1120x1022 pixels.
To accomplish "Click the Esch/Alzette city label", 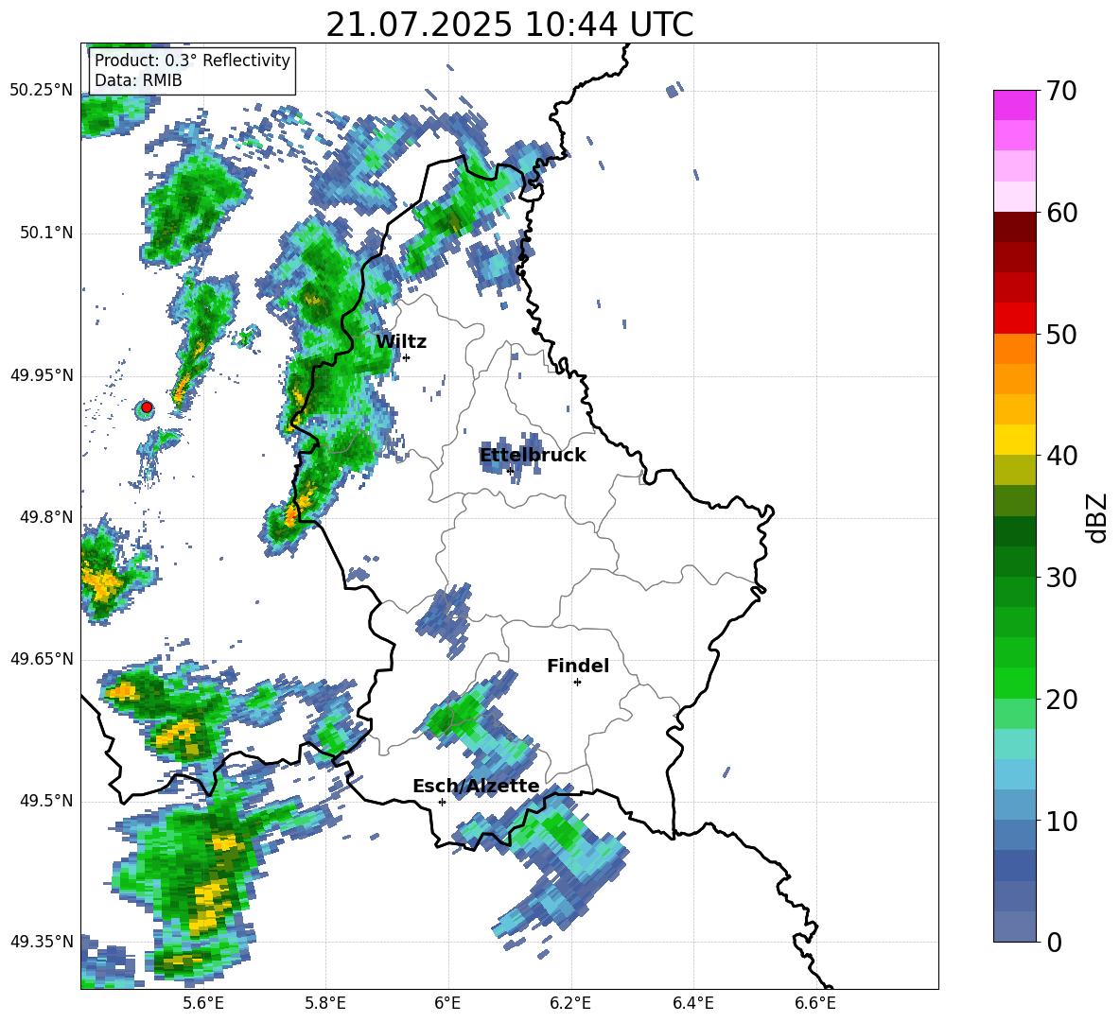I will coord(476,787).
